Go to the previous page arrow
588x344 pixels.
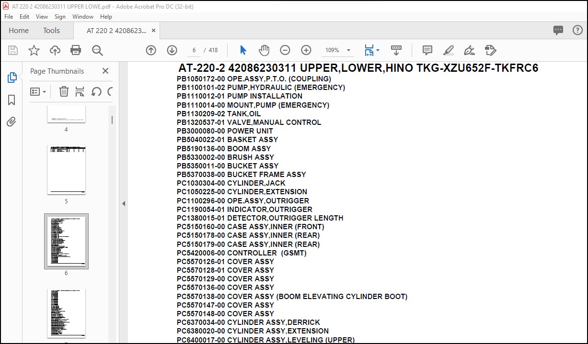pyautogui.click(x=151, y=50)
